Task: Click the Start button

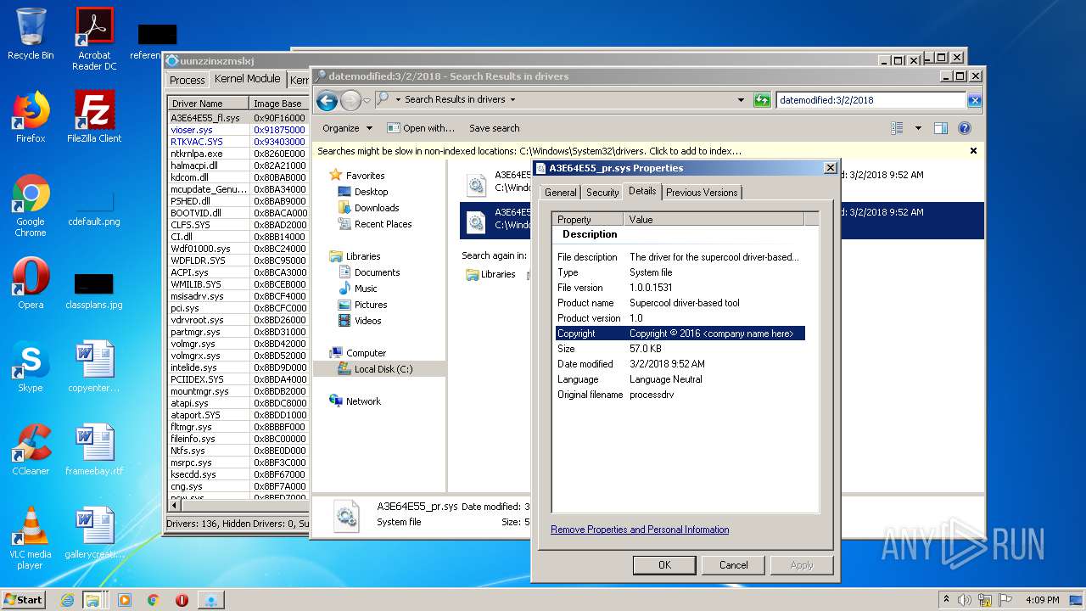Action: point(23,600)
